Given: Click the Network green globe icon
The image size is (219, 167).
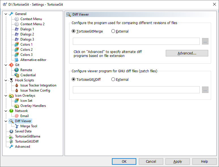Looking at the screenshot, I should click(x=11, y=111).
